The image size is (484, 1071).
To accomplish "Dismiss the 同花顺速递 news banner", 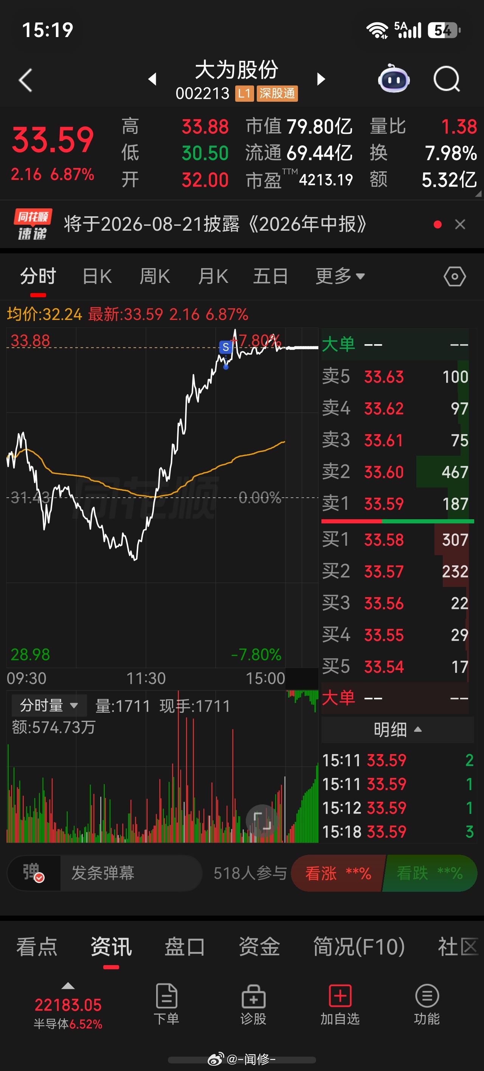I will tap(460, 225).
